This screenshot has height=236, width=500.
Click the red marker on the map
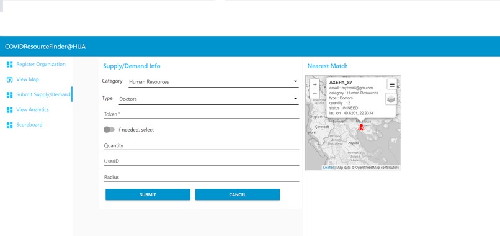click(x=361, y=127)
